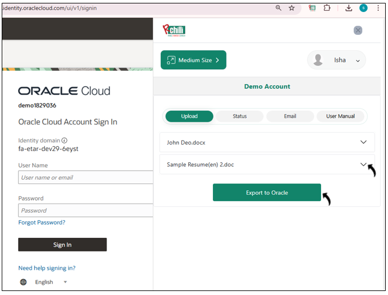Viewport: 388px width, 295px height.
Task: Click the identity domain info icon
Action: (64, 140)
